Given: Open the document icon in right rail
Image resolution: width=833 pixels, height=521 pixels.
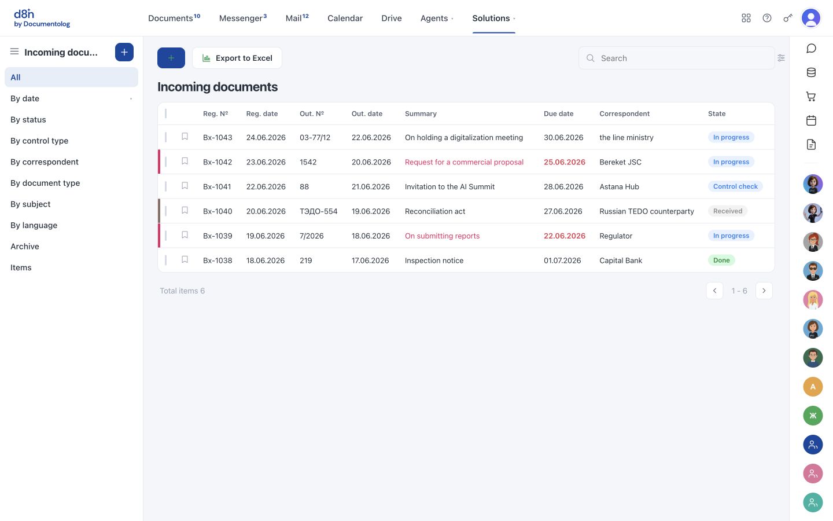Looking at the screenshot, I should pyautogui.click(x=812, y=145).
